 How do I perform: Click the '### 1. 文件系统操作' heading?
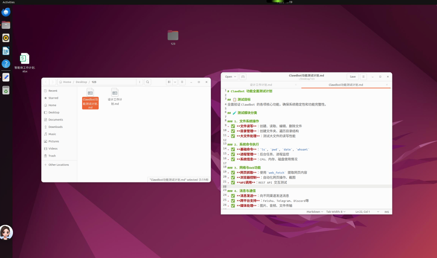coord(243,121)
